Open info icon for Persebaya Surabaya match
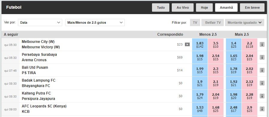 [x=262, y=57]
